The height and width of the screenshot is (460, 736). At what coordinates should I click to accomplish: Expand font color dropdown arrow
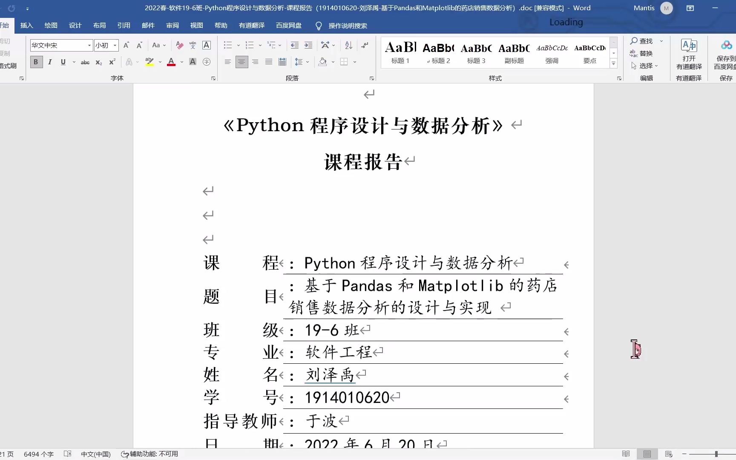(x=182, y=62)
